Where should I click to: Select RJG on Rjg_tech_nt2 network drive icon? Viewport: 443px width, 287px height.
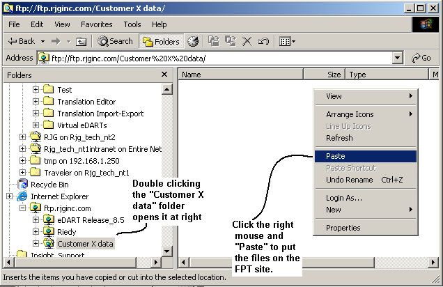coord(36,137)
